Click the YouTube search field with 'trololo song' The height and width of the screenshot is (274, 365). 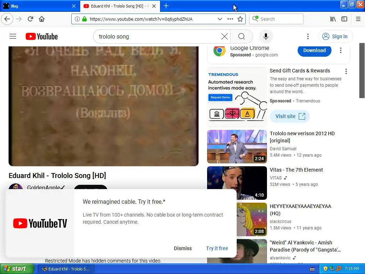pyautogui.click(x=158, y=36)
